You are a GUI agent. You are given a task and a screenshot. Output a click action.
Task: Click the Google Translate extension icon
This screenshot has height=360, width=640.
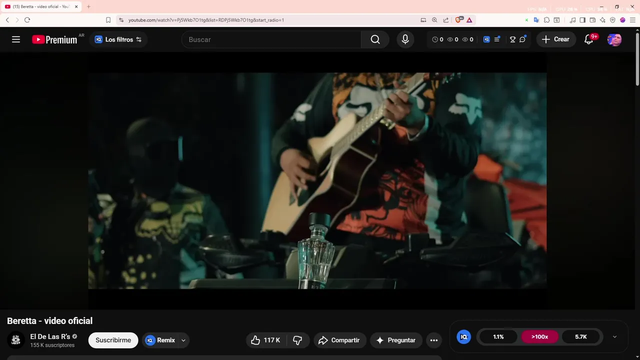pyautogui.click(x=536, y=20)
